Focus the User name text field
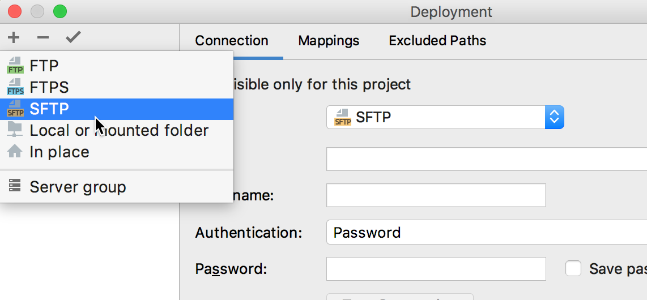The height and width of the screenshot is (300, 647). pos(436,195)
